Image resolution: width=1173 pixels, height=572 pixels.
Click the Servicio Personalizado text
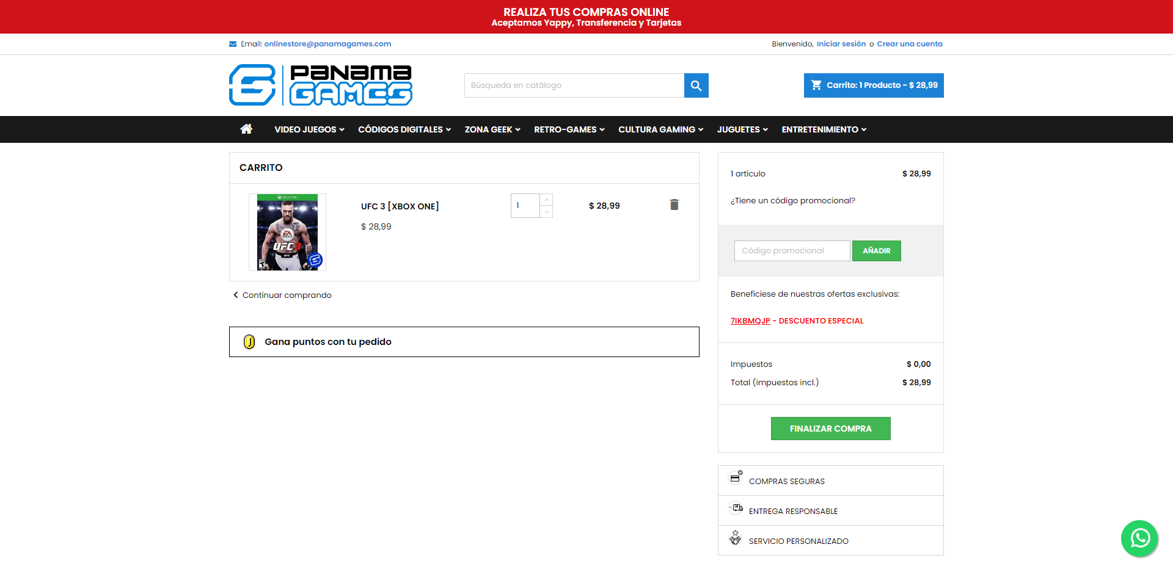coord(798,541)
